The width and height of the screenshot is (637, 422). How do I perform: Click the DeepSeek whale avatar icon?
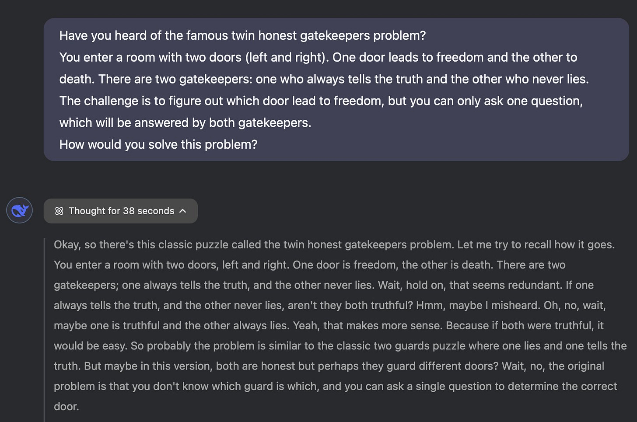point(20,210)
